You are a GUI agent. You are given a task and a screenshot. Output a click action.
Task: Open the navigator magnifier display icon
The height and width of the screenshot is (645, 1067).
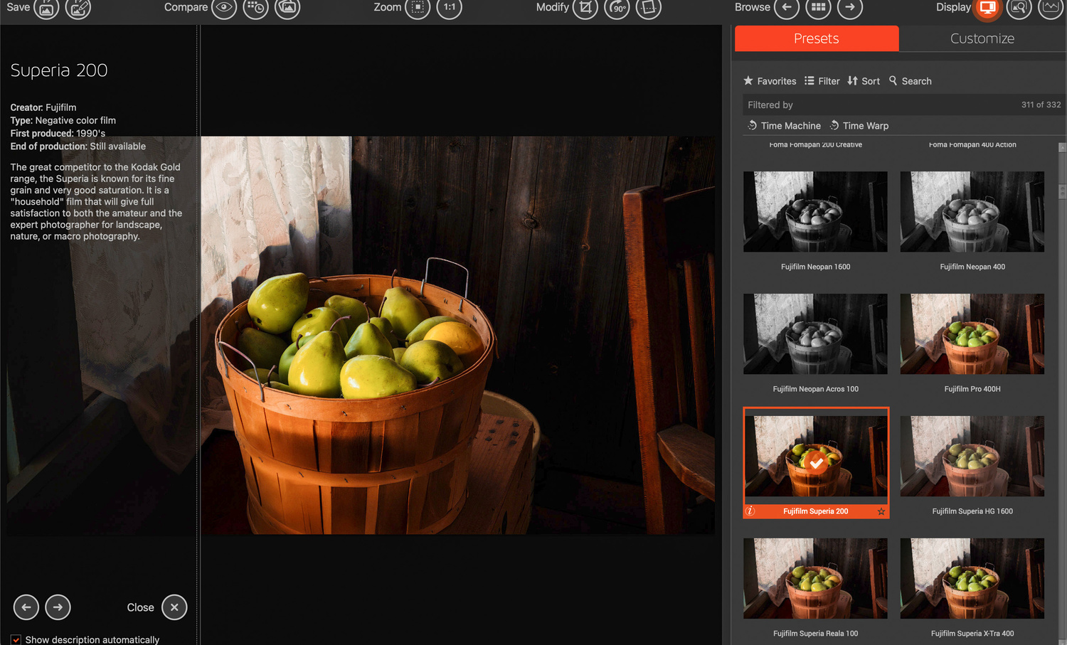tap(1019, 8)
